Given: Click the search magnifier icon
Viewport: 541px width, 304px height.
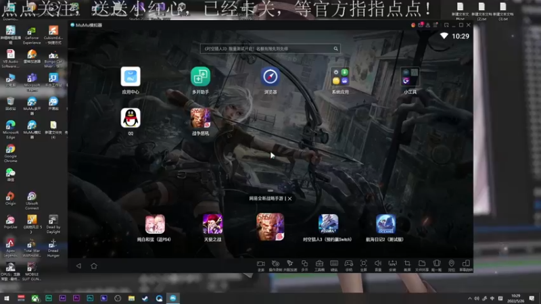Looking at the screenshot, I should pos(335,49).
